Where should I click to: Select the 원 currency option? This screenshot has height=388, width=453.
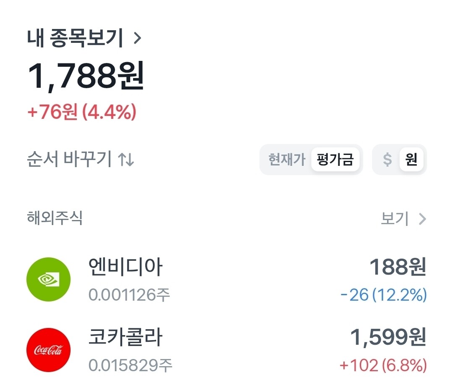[x=411, y=160]
